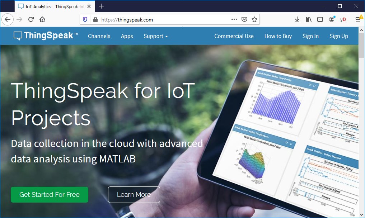Viewport: 365px width, 218px height.
Task: Save page to Pocket icon
Action: point(244,20)
